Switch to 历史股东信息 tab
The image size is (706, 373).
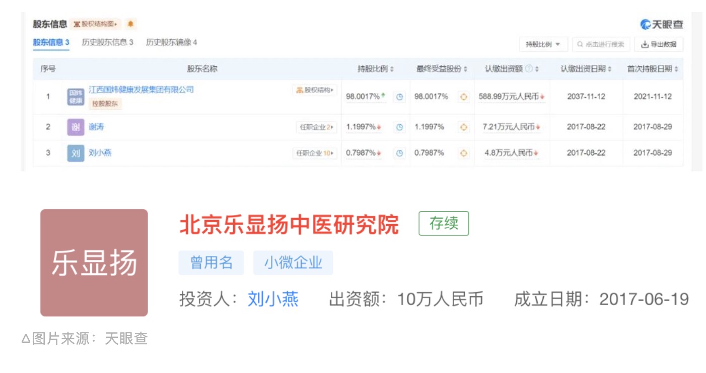pos(107,42)
